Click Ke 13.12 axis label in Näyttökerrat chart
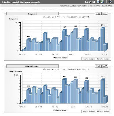Image resolution: width=114 pixels, height=116 pixels. (x=88, y=107)
